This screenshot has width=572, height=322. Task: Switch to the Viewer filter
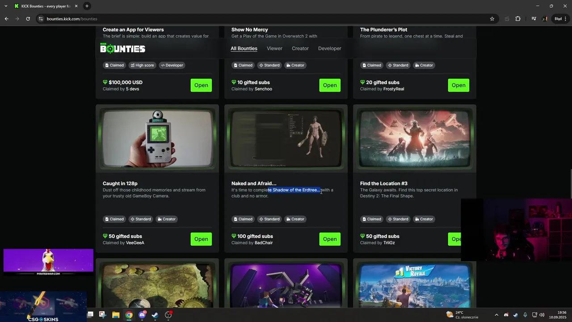[274, 48]
